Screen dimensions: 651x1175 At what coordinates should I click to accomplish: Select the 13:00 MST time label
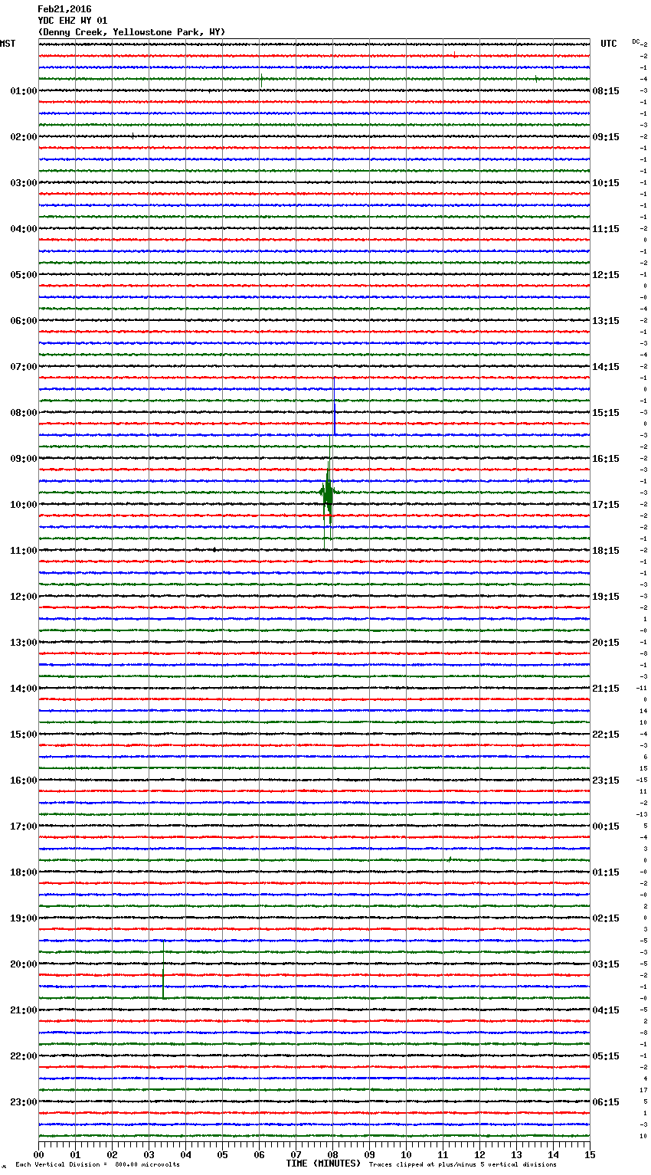click(24, 643)
